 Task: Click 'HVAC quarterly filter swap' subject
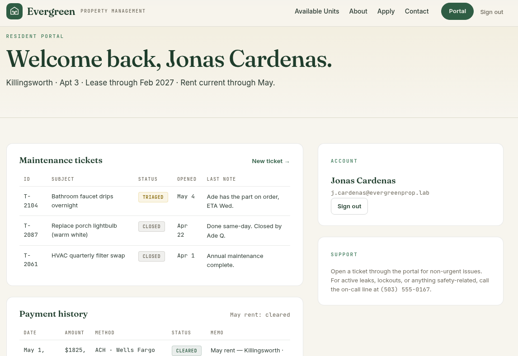[88, 256]
